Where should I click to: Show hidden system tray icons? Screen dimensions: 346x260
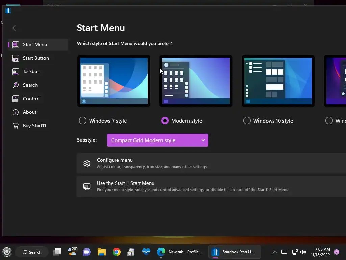(274, 252)
